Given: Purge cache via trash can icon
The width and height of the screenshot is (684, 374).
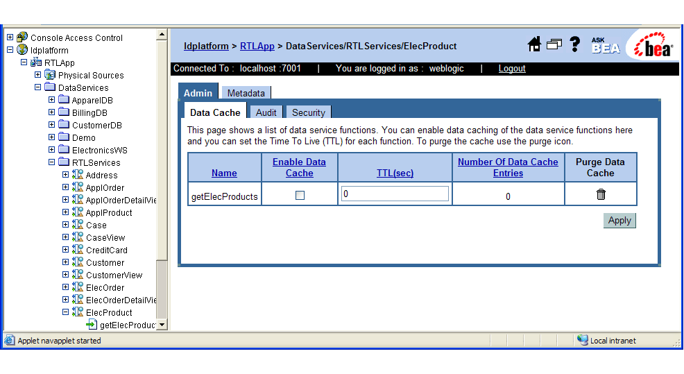Looking at the screenshot, I should (601, 194).
